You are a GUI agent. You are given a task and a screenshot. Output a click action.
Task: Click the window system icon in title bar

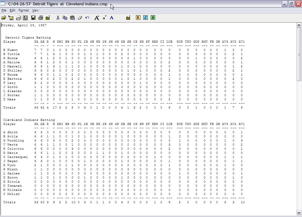(3, 3)
